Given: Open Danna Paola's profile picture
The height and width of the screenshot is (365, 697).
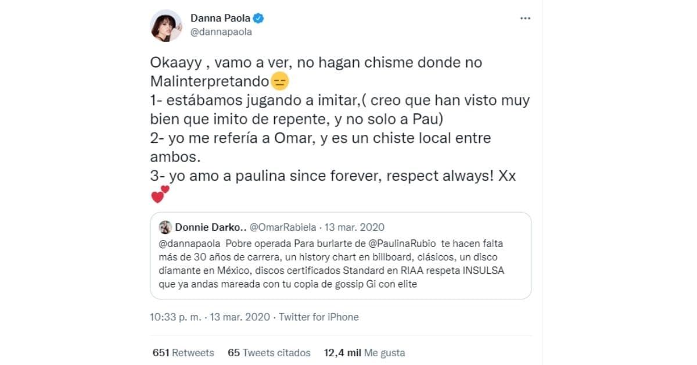Looking at the screenshot, I should point(167,24).
